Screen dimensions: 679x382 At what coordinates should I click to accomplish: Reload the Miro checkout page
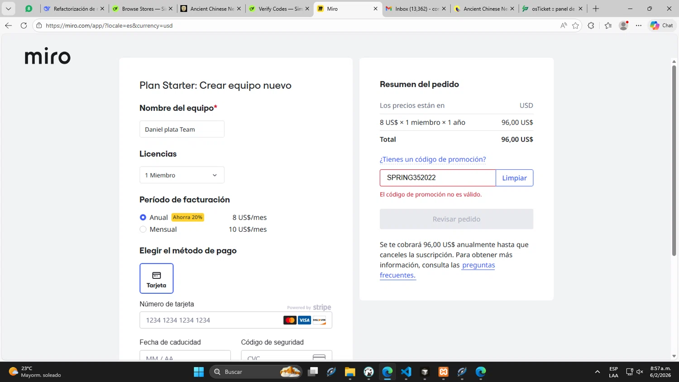click(24, 25)
